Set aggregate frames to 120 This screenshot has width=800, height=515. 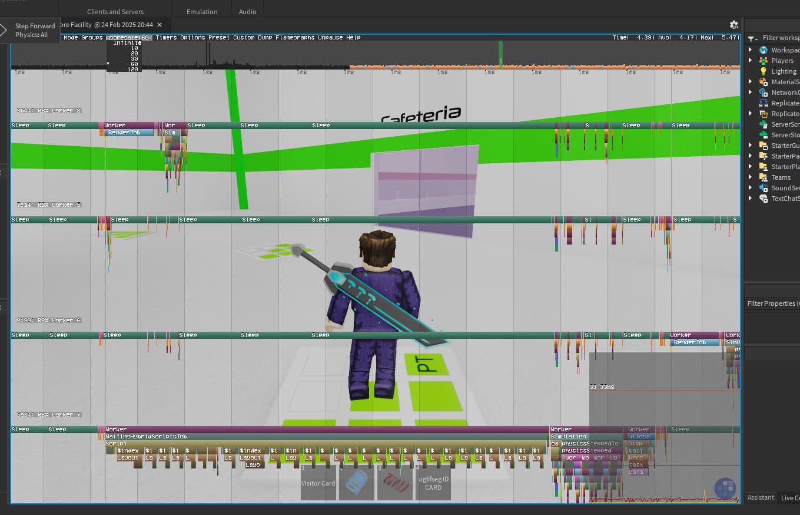[132, 70]
